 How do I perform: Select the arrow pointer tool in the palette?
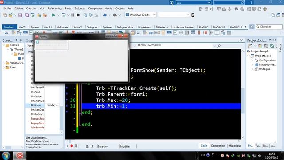point(252,27)
